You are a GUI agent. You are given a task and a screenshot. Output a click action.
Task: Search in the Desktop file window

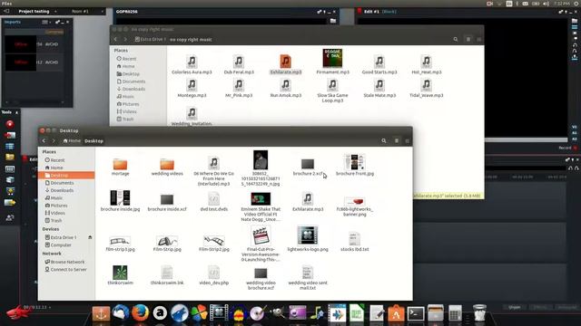(x=384, y=141)
